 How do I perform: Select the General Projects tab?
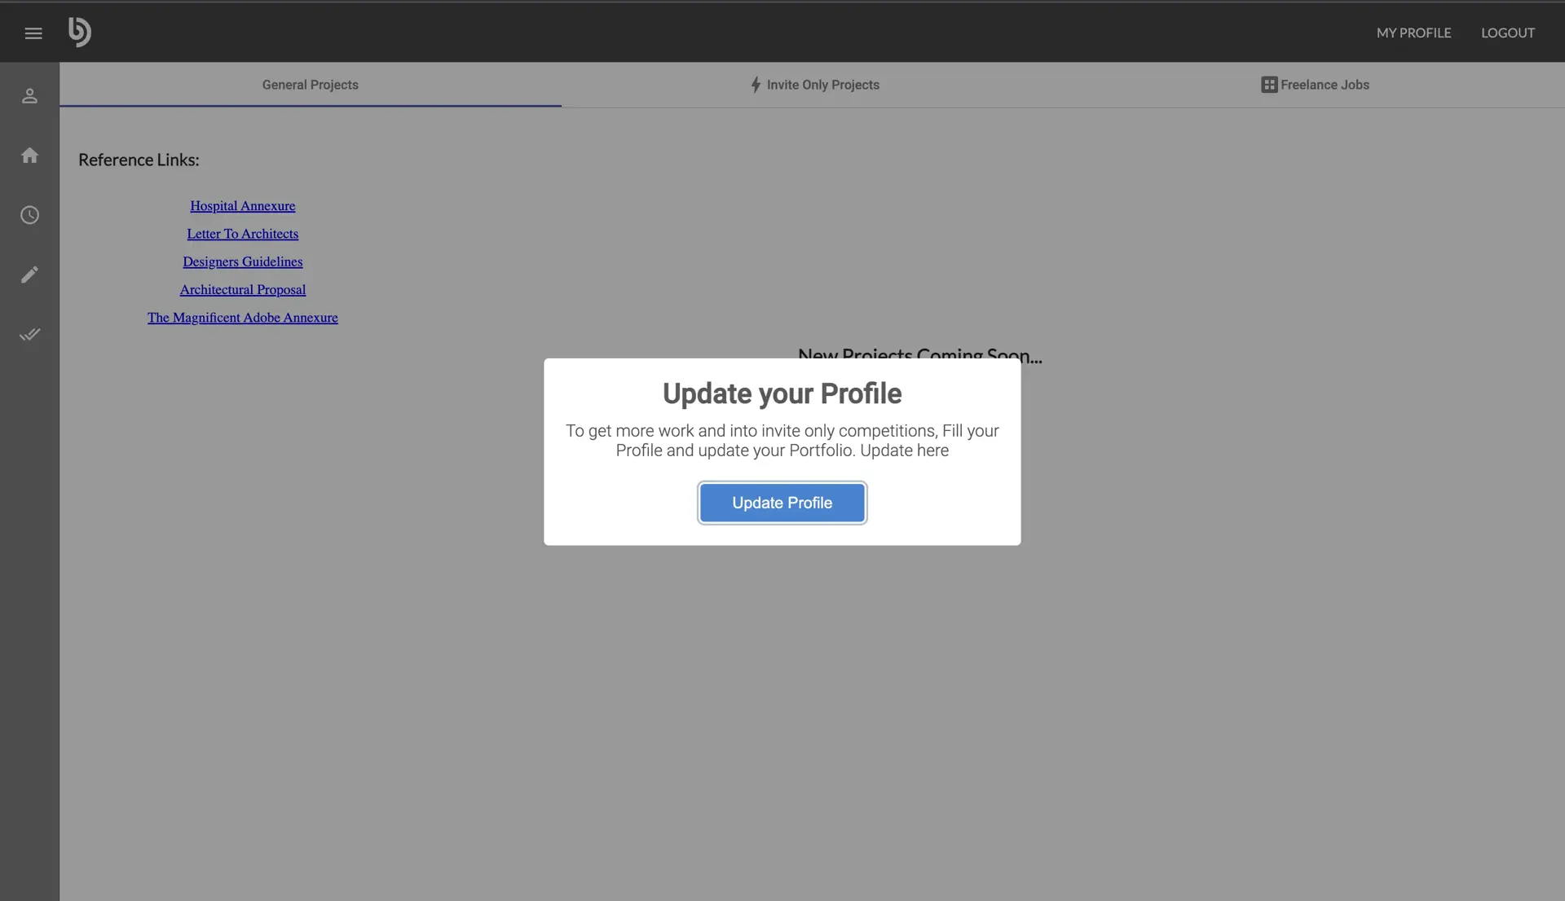[310, 84]
